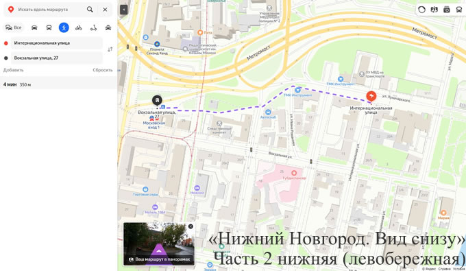
Task: Switch to car route mode
Action: (x=34, y=27)
